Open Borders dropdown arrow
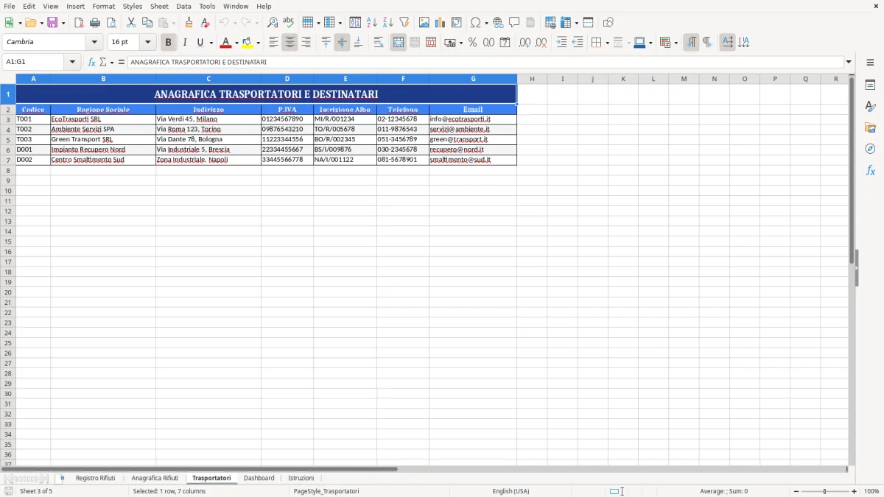The image size is (884, 497). pyautogui.click(x=606, y=43)
